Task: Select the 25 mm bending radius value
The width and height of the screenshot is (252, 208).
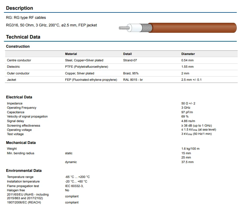Action: pos(186,157)
